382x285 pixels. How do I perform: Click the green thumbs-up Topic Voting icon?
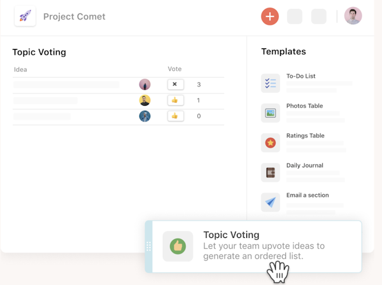point(178,246)
